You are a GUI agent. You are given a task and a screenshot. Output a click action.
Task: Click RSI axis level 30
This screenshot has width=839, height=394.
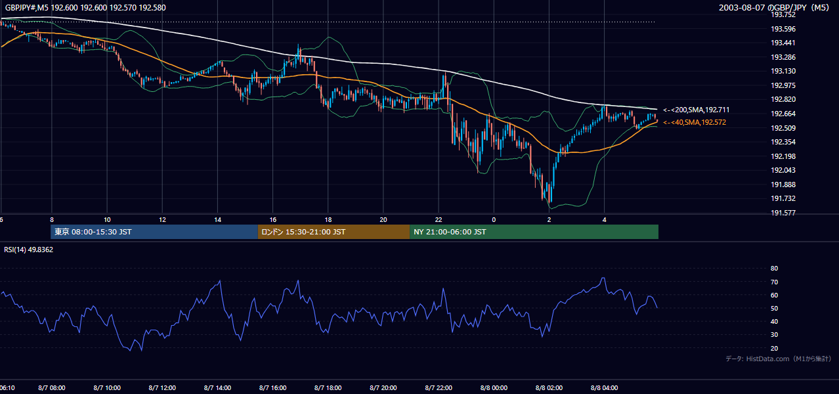tap(774, 335)
